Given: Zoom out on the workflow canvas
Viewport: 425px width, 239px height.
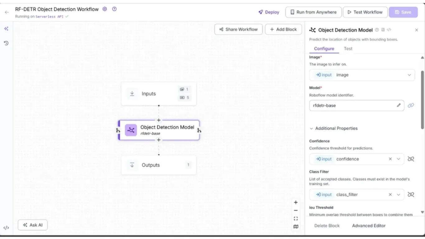Looking at the screenshot, I should (x=296, y=210).
